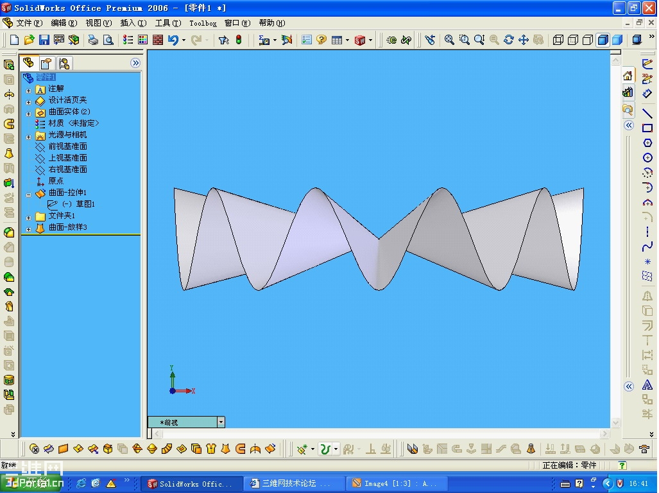This screenshot has height=493, width=659.
Task: Click the New document icon
Action: (14, 40)
